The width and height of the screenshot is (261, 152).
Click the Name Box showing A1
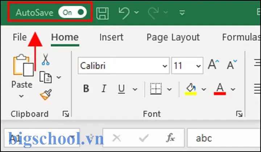42,137
